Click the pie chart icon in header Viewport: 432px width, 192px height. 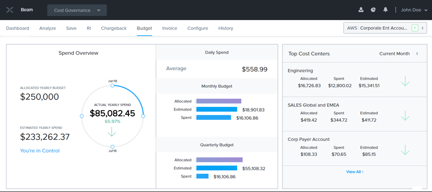(373, 10)
